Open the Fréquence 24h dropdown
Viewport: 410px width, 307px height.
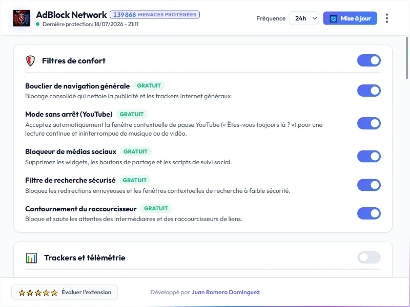pos(304,18)
